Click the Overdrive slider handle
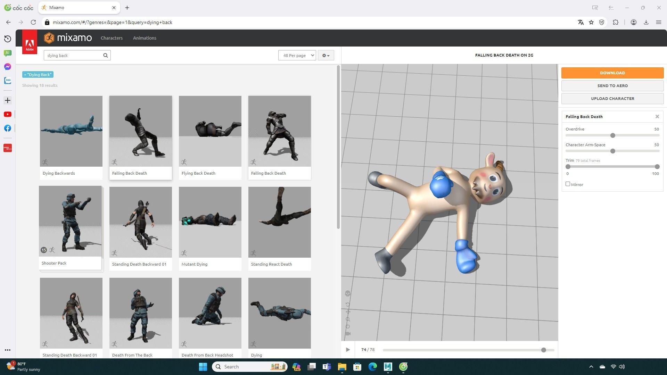667x375 pixels. (x=613, y=135)
